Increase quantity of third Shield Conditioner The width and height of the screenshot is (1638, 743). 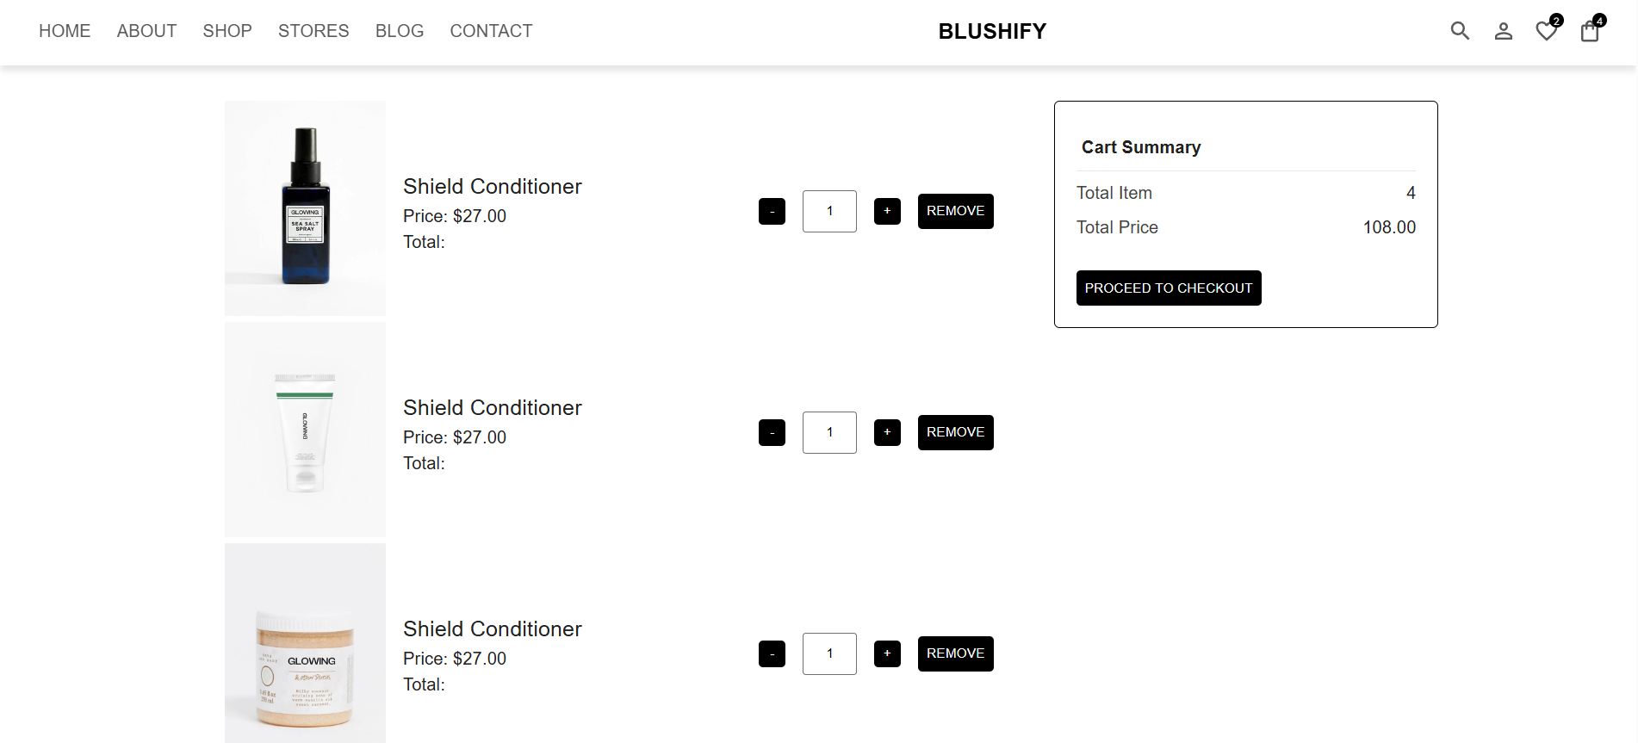(887, 653)
